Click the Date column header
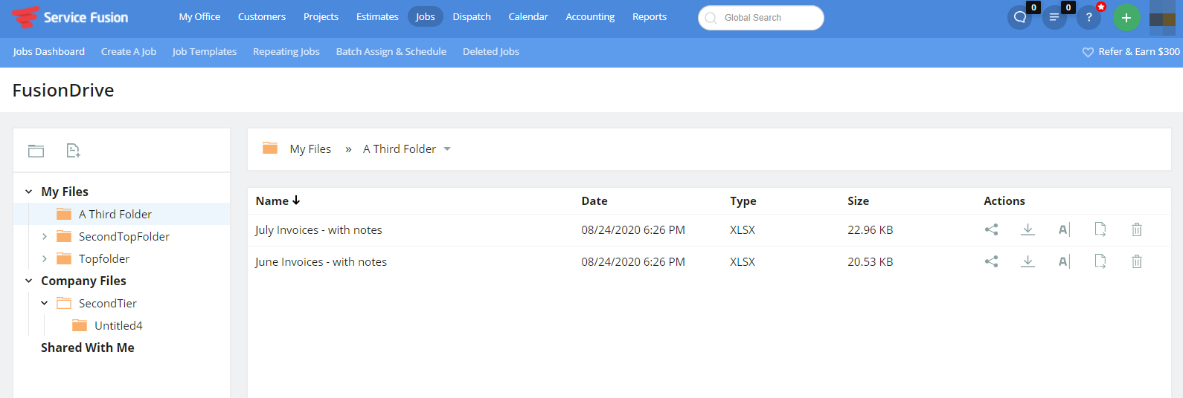The height and width of the screenshot is (398, 1183). click(594, 200)
